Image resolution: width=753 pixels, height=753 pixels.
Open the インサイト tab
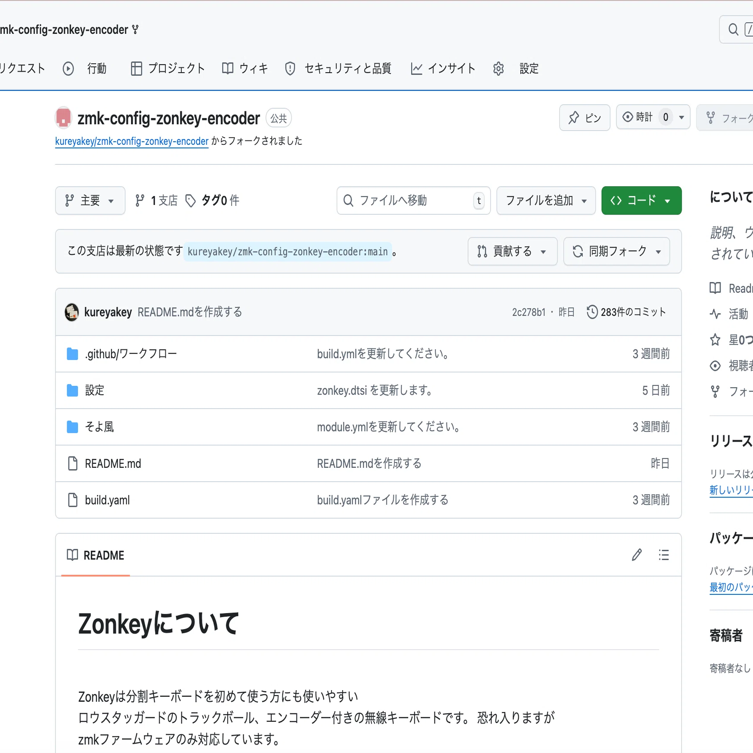[443, 69]
